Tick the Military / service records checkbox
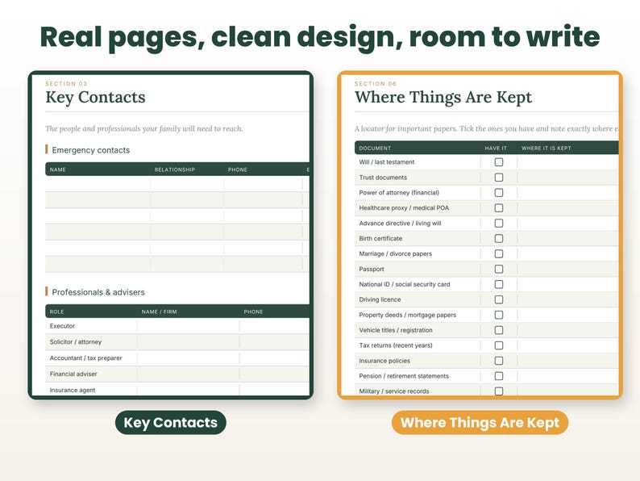This screenshot has height=481, width=640. pyautogui.click(x=498, y=391)
